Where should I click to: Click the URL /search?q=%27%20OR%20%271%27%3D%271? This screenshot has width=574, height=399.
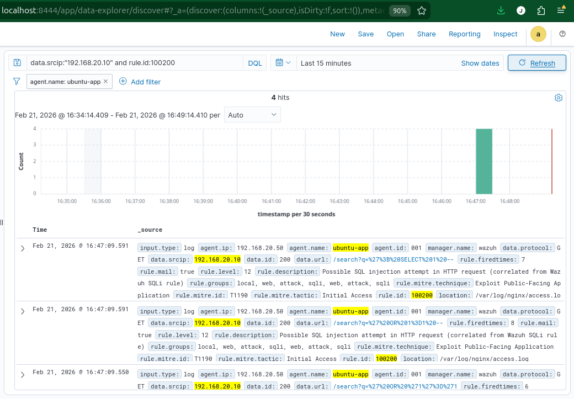395,386
